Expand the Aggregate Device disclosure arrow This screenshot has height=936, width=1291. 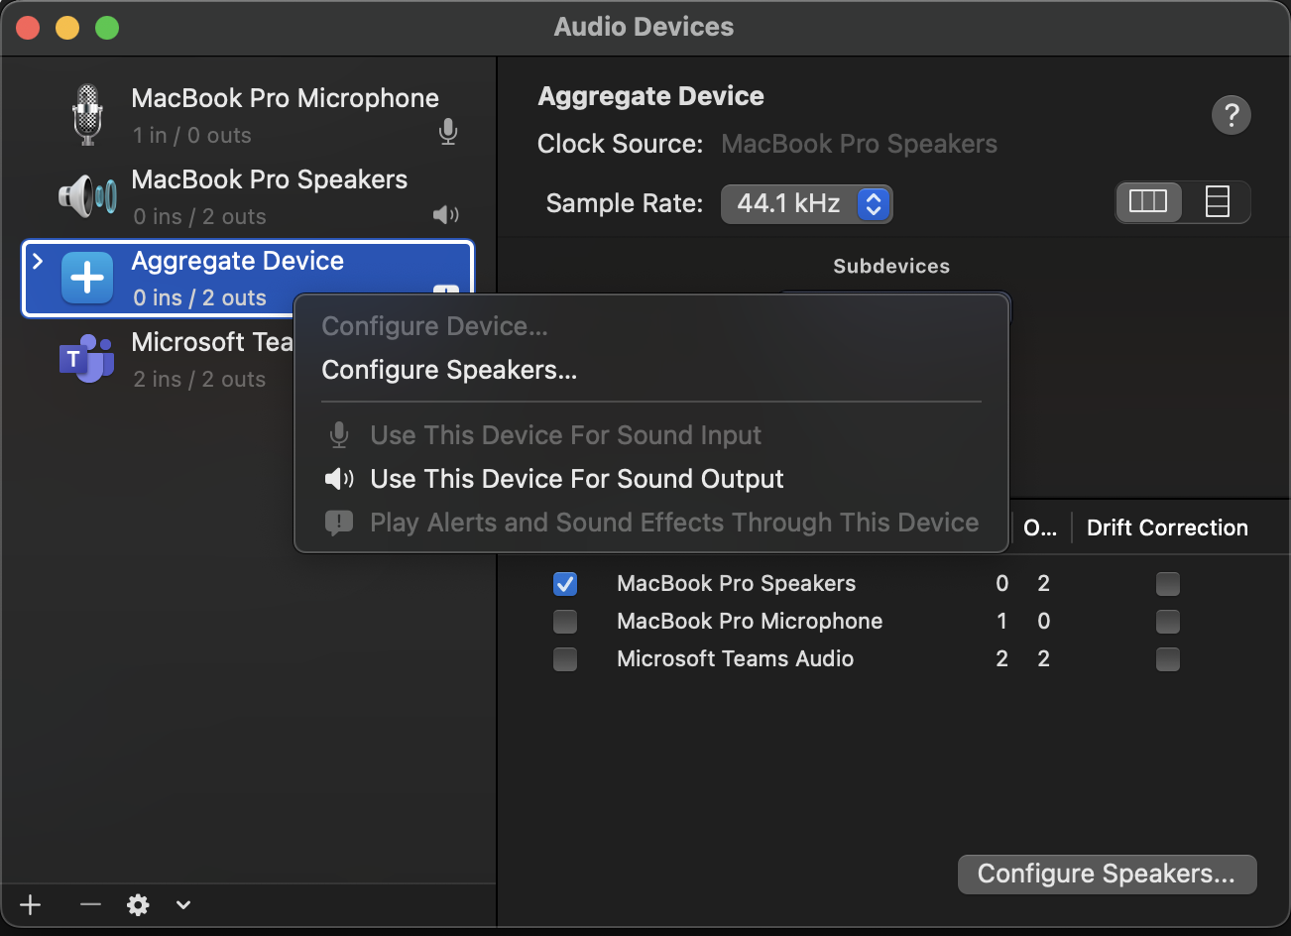click(x=38, y=261)
